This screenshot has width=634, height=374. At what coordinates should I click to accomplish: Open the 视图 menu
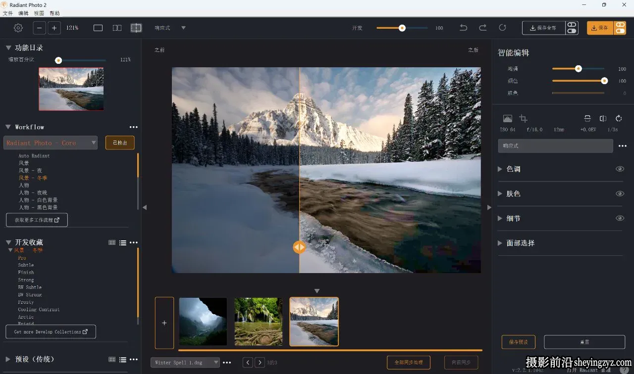[39, 13]
